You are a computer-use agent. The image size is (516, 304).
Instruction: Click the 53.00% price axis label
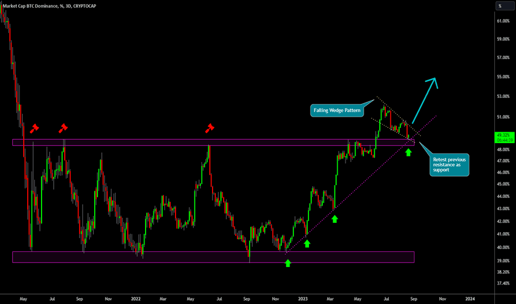pos(503,97)
